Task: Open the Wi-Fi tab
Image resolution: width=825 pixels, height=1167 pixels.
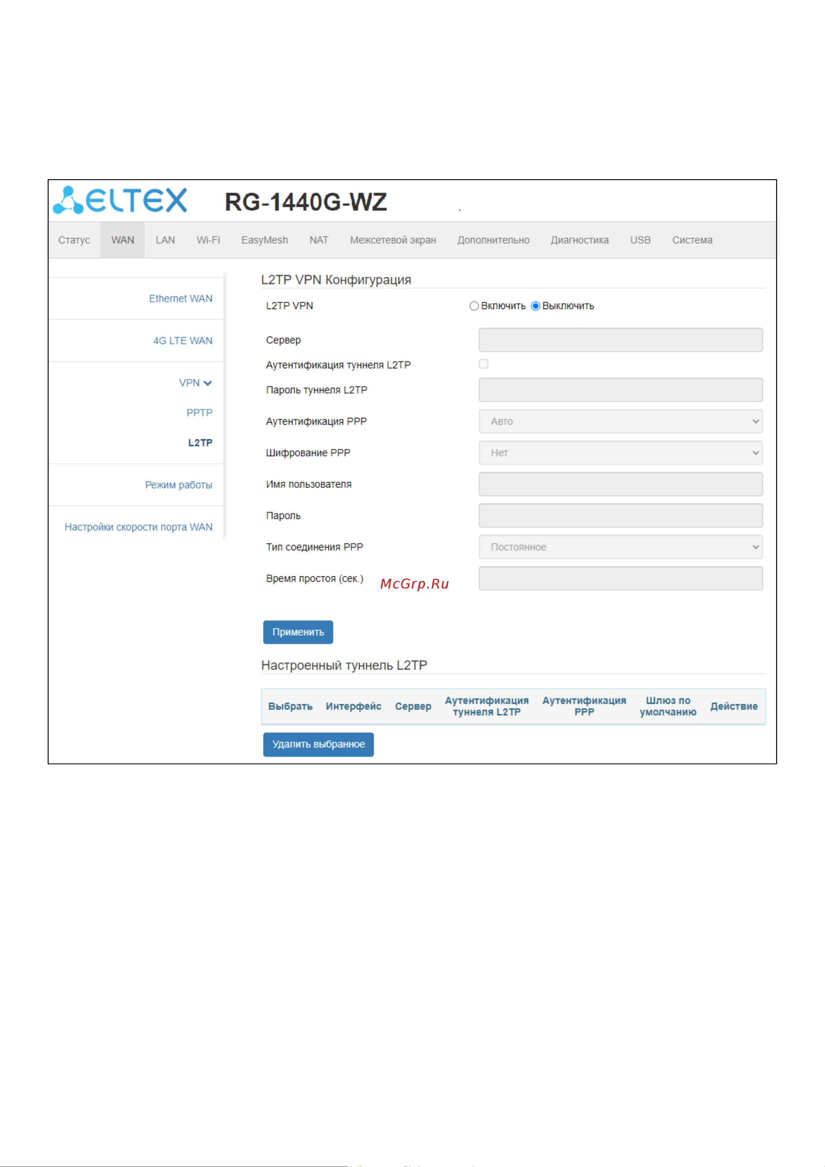Action: click(x=209, y=240)
